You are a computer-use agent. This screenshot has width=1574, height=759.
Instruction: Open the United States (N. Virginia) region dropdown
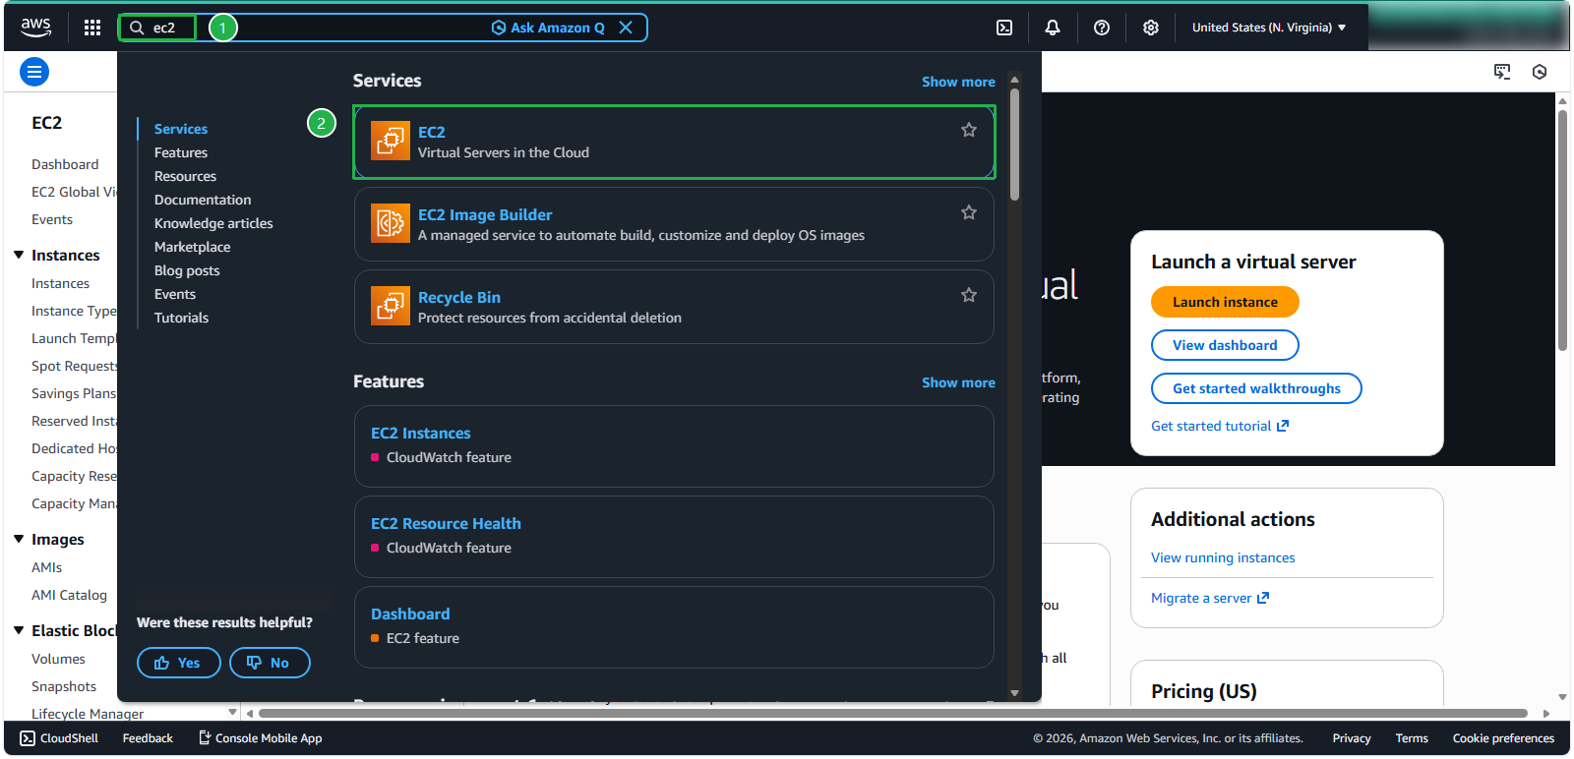point(1269,28)
